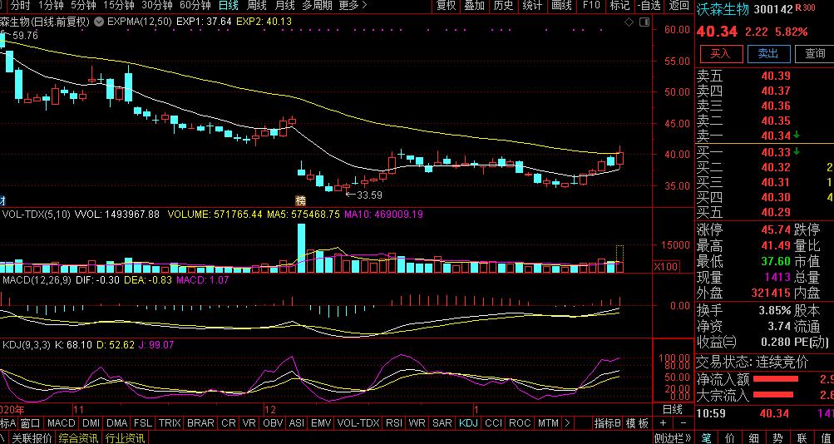
Task: Select the DMA indicator tab
Action: click(x=117, y=423)
